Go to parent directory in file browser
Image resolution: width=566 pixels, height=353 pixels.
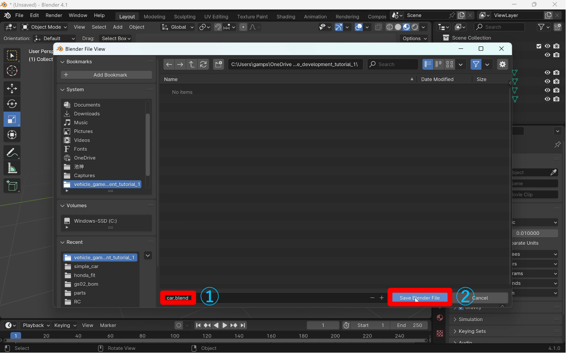coord(192,64)
